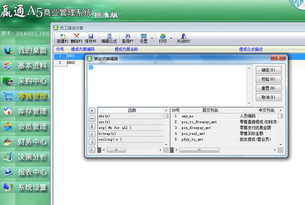Click the column list horizontal scrollbar thumb
The height and width of the screenshot is (205, 305).
pos(199,150)
